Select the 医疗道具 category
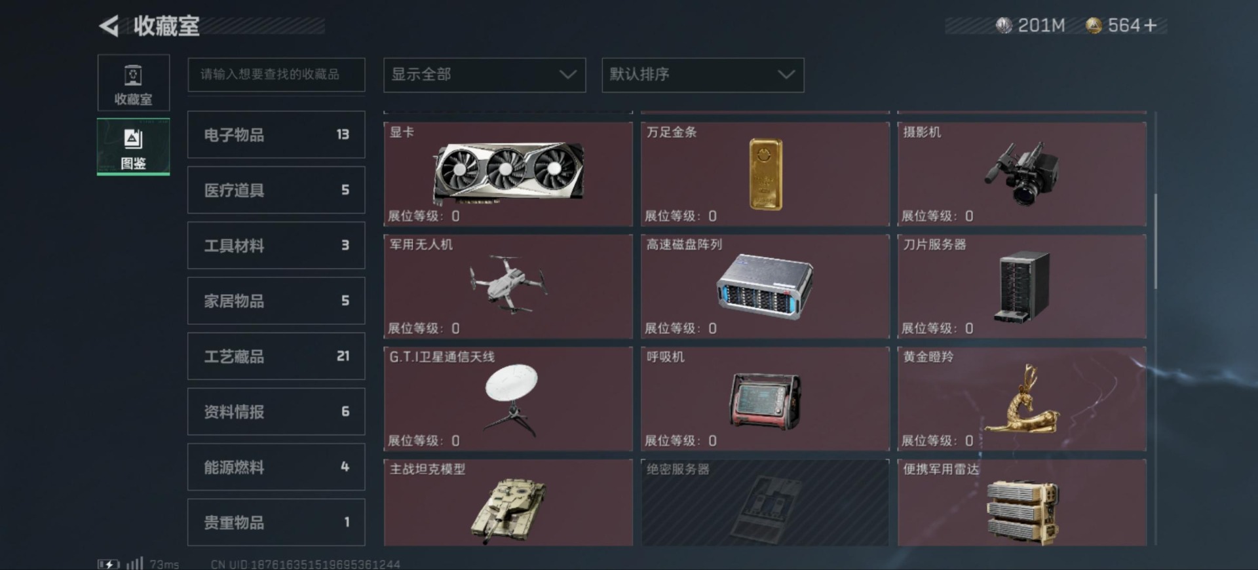This screenshot has height=570, width=1258. coord(276,190)
